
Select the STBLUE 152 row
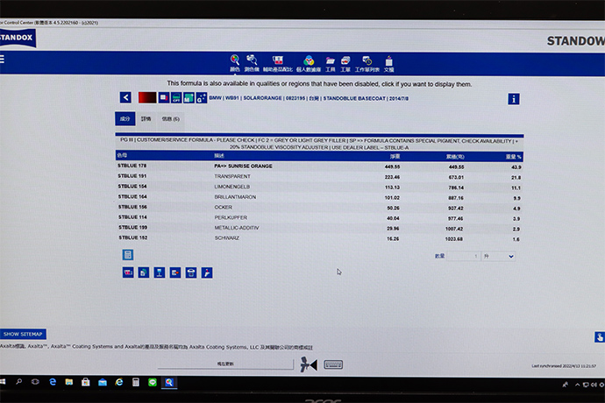point(319,238)
